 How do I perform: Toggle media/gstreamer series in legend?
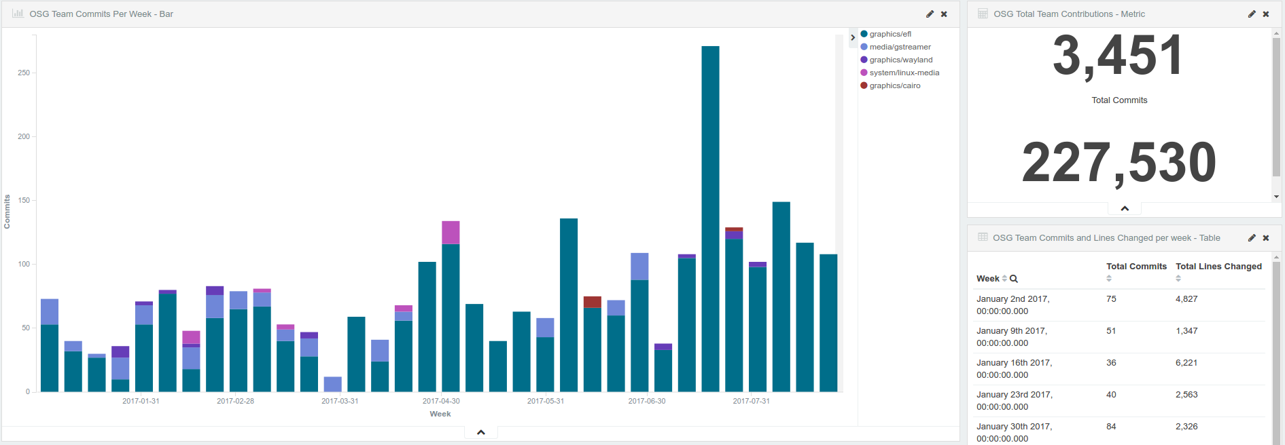coord(900,47)
